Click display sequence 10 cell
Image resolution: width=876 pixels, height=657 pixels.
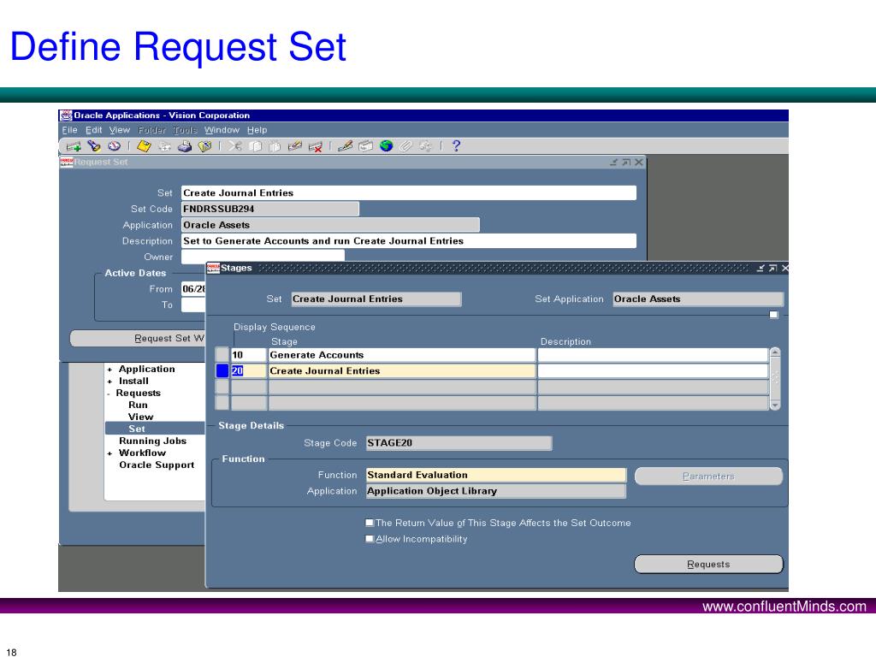coord(249,355)
